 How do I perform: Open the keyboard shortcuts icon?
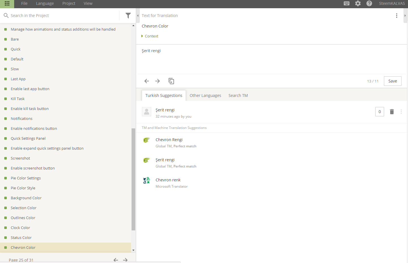click(x=347, y=3)
